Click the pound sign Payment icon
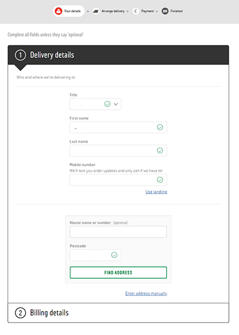Image resolution: width=239 pixels, height=335 pixels. 136,11
